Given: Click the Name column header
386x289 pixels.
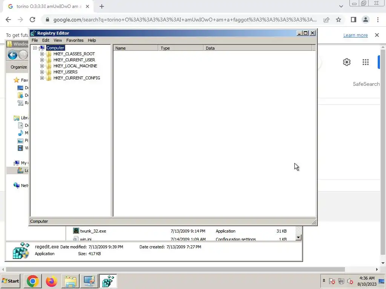Looking at the screenshot, I should click(136, 48).
